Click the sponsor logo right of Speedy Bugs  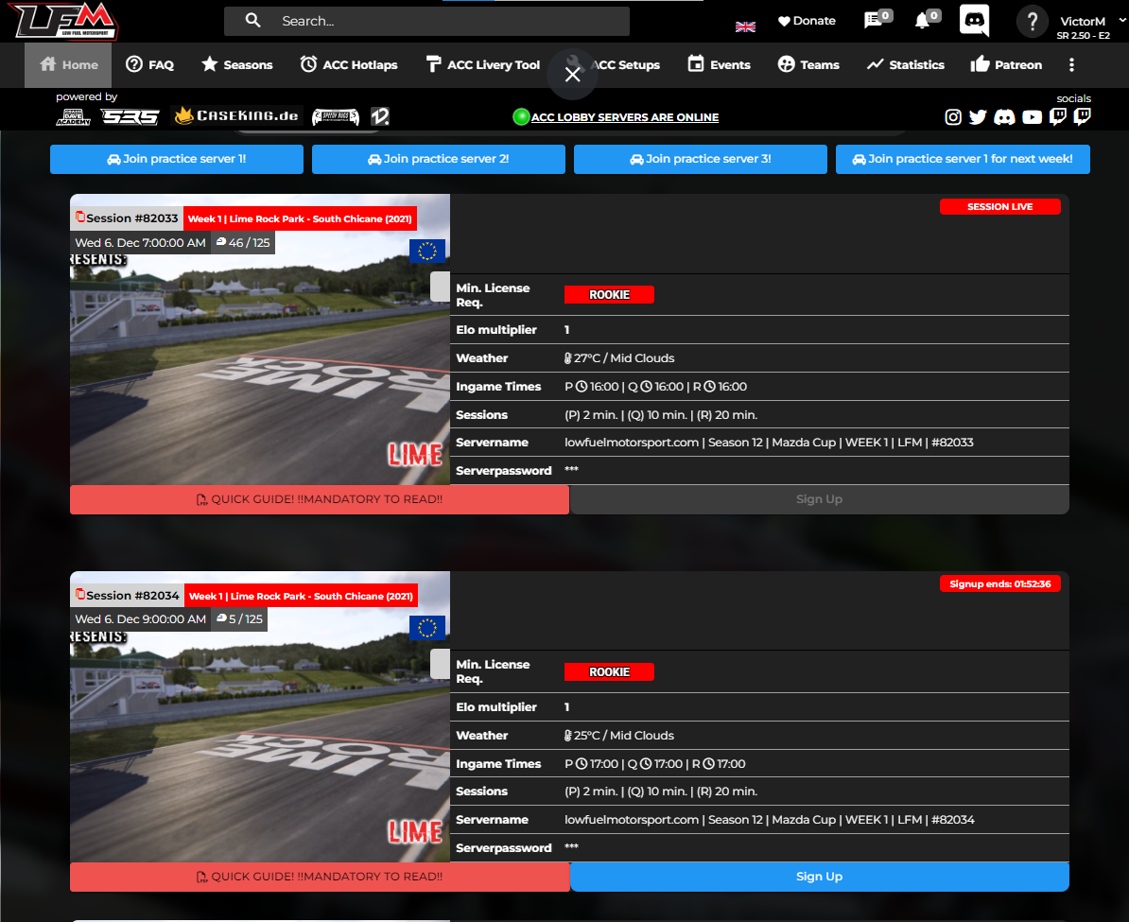[380, 116]
